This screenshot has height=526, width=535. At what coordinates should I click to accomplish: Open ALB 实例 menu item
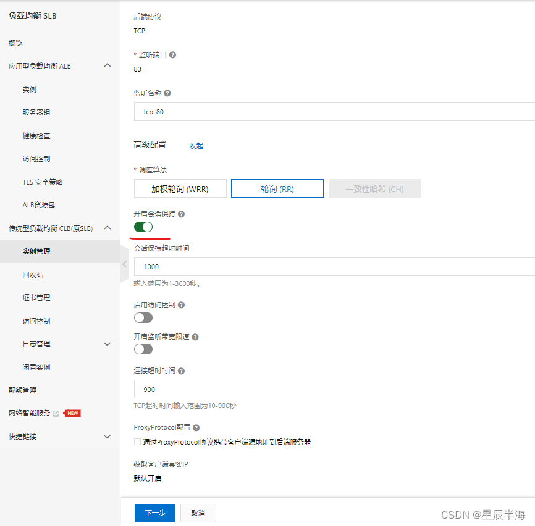(29, 90)
